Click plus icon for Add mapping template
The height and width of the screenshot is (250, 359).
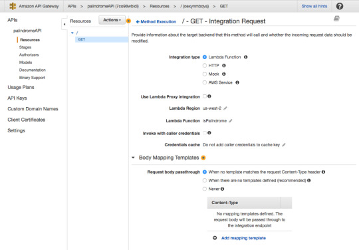pos(215,238)
